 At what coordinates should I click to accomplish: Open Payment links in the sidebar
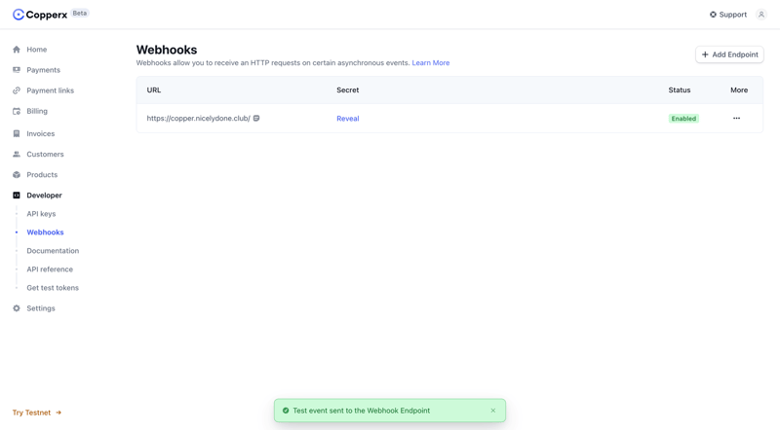51,90
